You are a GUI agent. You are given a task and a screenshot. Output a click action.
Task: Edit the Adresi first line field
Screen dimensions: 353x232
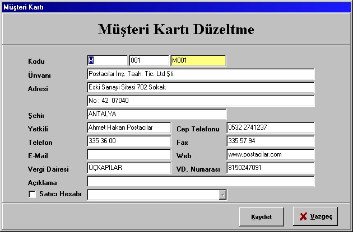coord(201,87)
